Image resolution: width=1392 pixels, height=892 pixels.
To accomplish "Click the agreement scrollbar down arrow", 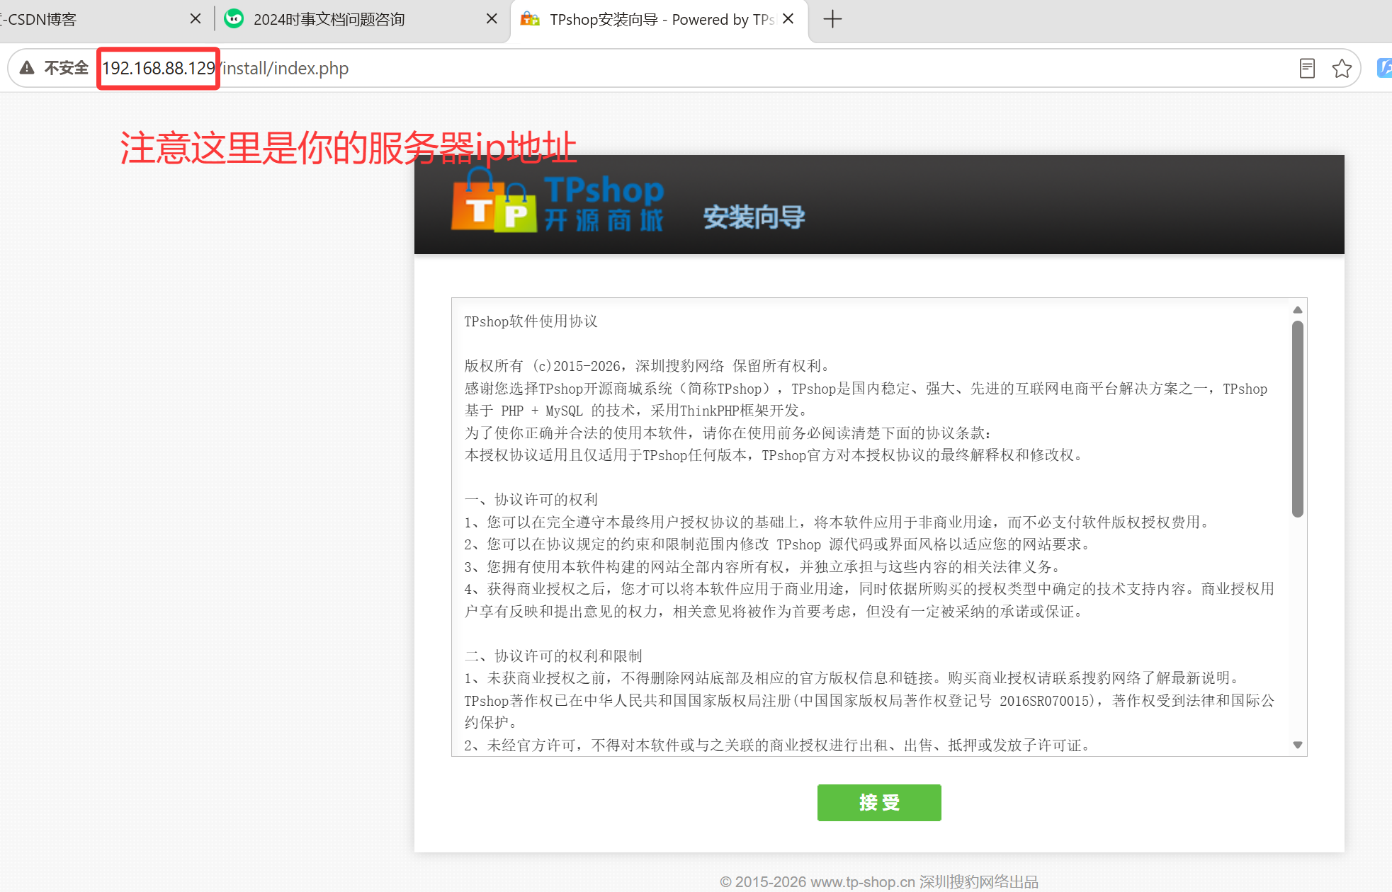I will click(x=1298, y=745).
